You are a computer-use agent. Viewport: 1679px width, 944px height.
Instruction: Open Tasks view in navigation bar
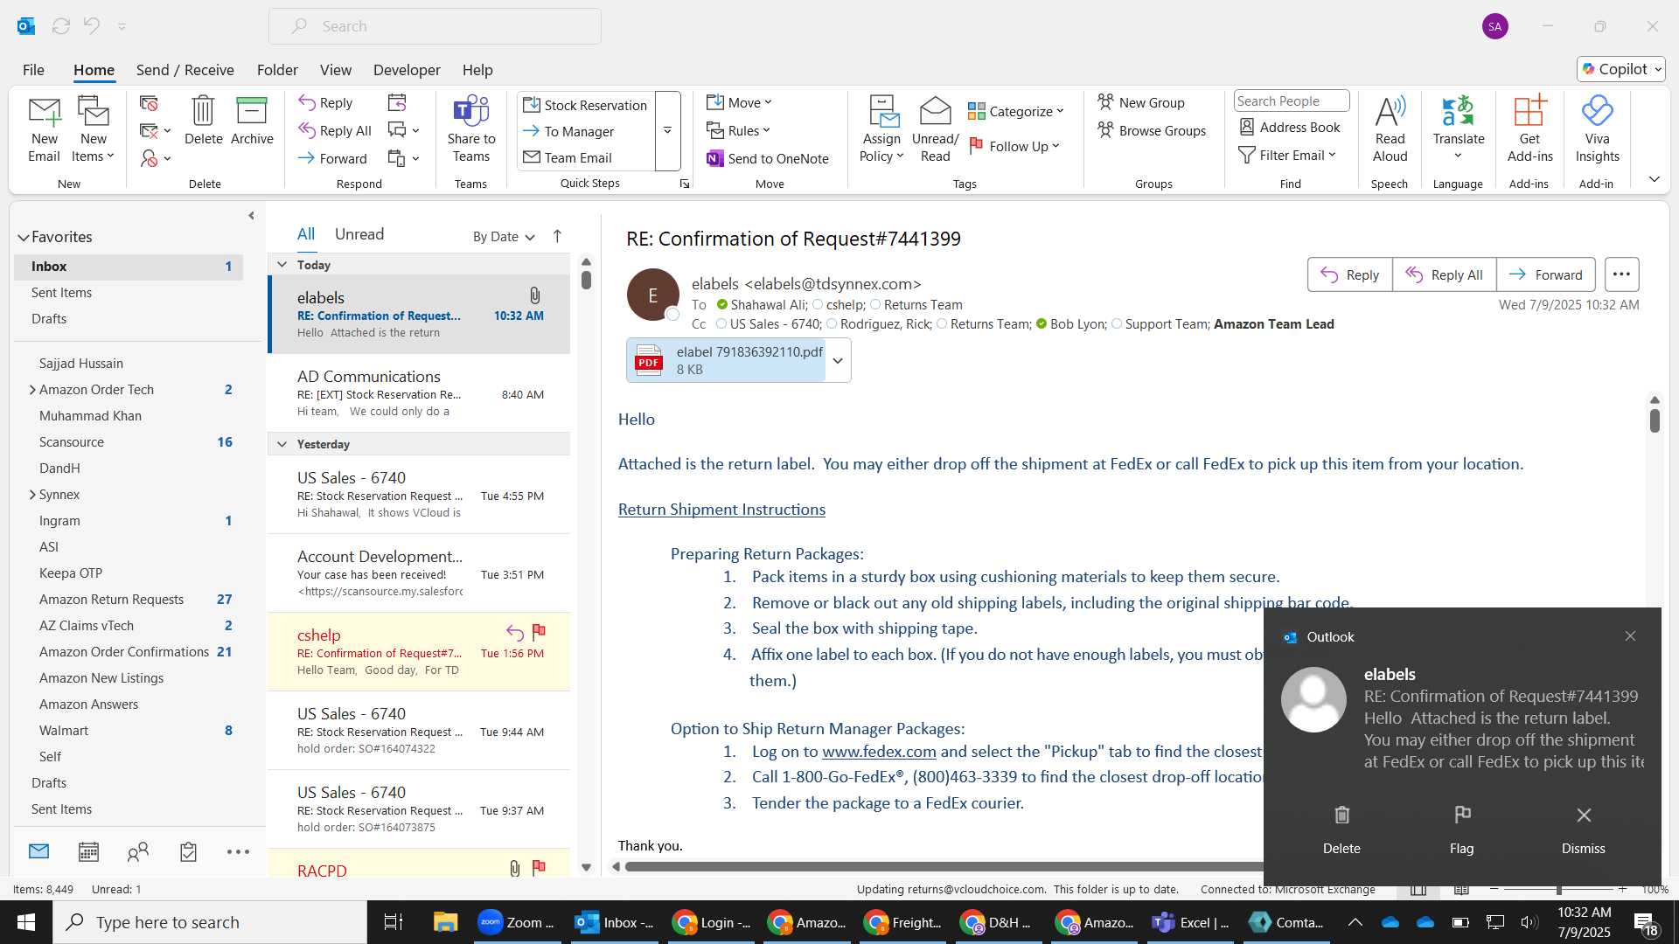click(188, 851)
